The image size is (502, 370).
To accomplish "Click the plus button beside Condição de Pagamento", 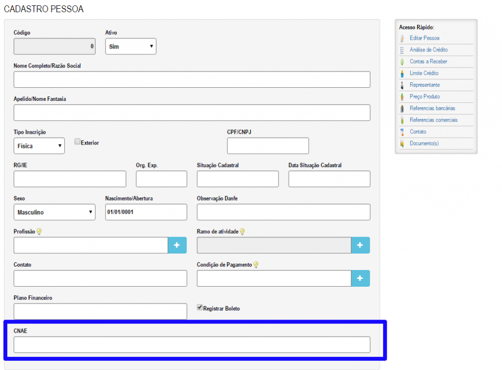I will coord(360,278).
